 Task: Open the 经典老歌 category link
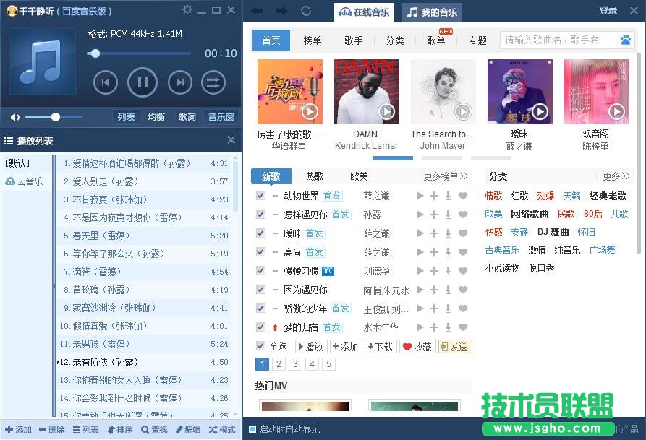click(x=608, y=196)
